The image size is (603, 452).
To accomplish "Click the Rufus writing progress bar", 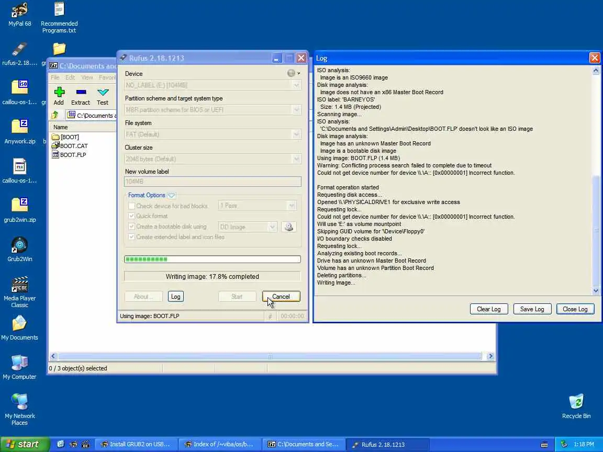I will [213, 259].
